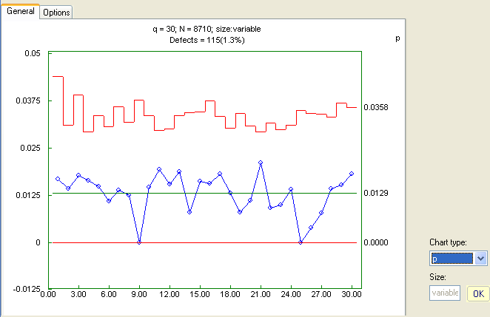The height and width of the screenshot is (317, 490).
Task: Click the 0.05 y-axis tick label
Action: coord(33,54)
